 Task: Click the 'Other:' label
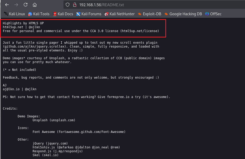[x=23, y=140]
